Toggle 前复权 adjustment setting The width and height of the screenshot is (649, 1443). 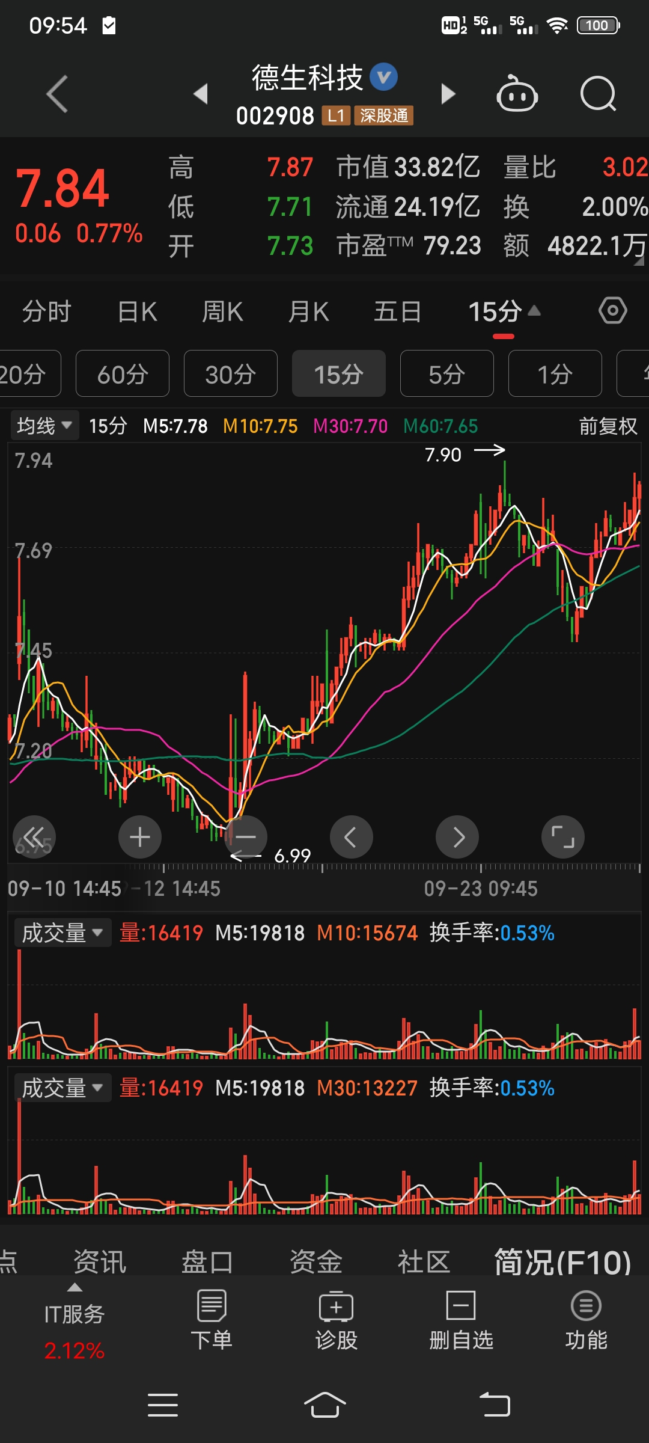pos(608,426)
